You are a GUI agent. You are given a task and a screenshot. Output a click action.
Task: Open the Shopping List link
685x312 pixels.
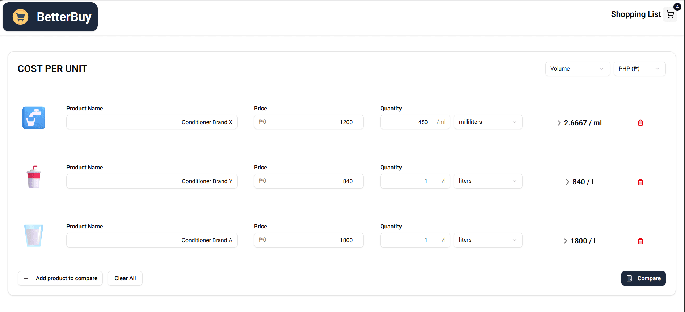tap(636, 14)
